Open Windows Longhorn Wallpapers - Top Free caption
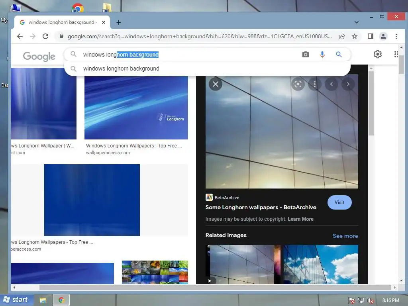Viewport: 408px width, 306px height. point(134,146)
